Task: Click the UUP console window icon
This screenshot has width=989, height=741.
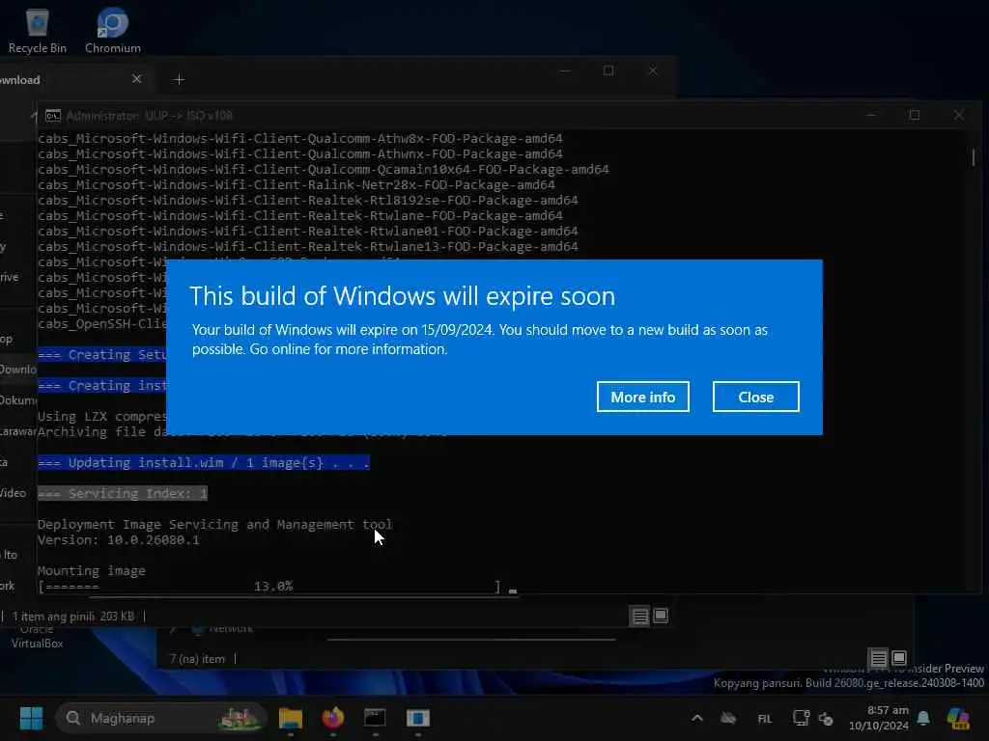Action: tap(53, 116)
